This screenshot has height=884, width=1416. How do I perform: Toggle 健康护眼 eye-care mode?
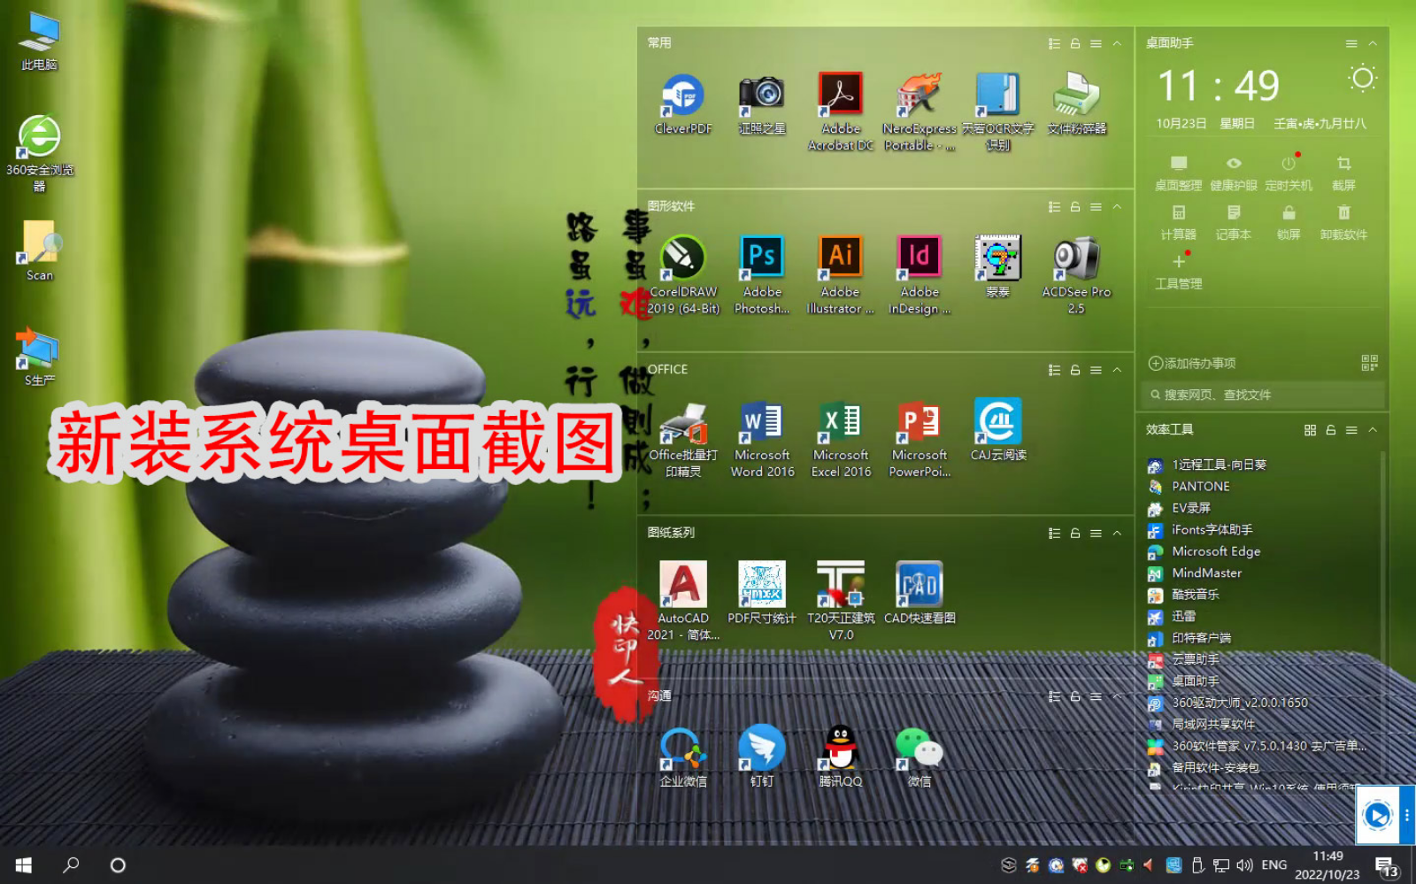tap(1234, 172)
